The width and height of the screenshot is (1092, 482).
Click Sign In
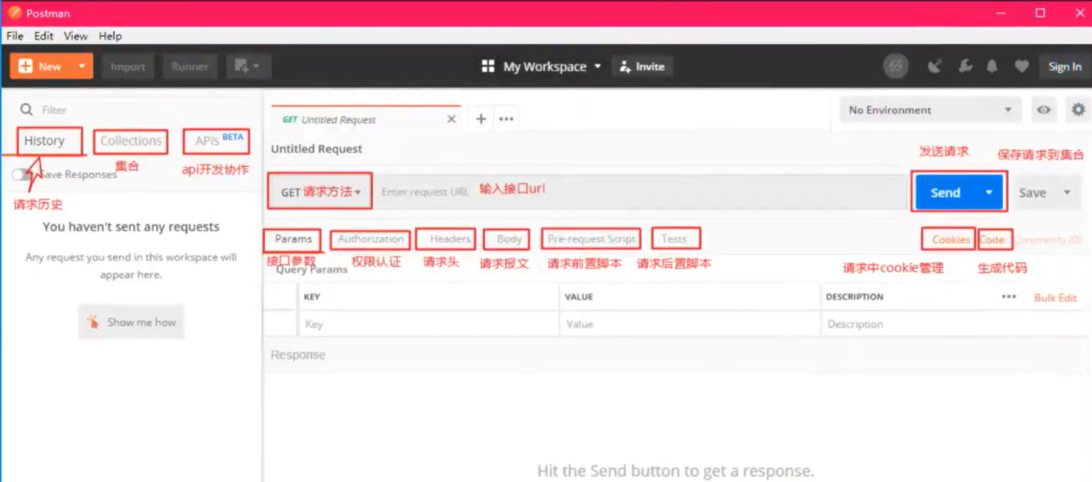[1065, 66]
